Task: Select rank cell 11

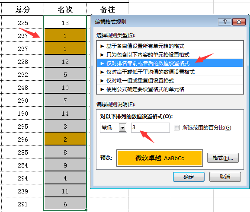Action: click(65, 191)
